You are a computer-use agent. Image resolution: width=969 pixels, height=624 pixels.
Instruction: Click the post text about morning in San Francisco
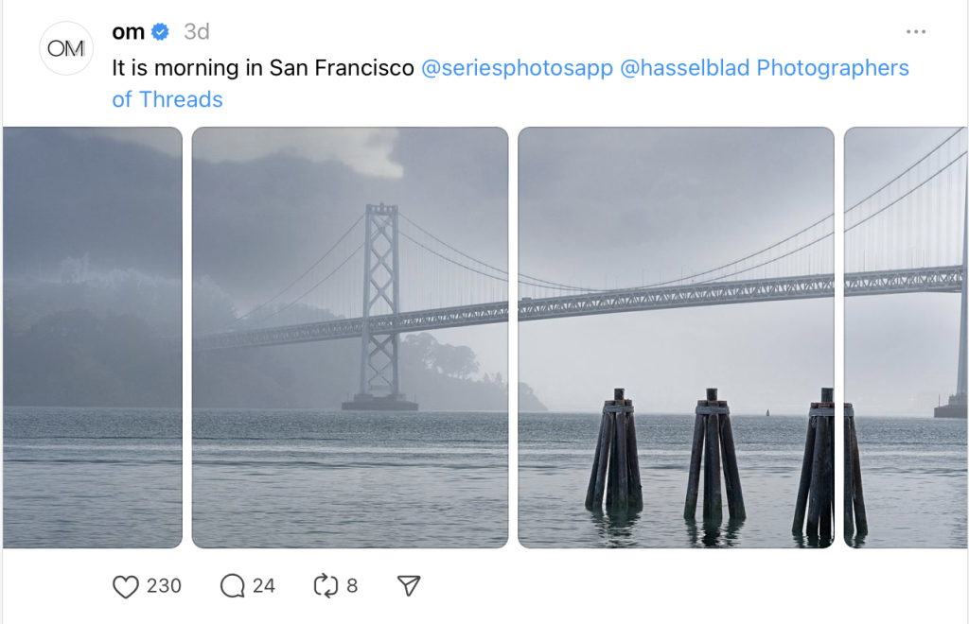click(x=263, y=68)
